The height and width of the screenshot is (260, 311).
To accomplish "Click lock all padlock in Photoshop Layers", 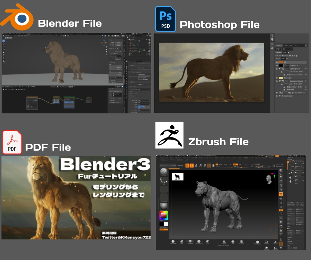I will click(x=296, y=56).
